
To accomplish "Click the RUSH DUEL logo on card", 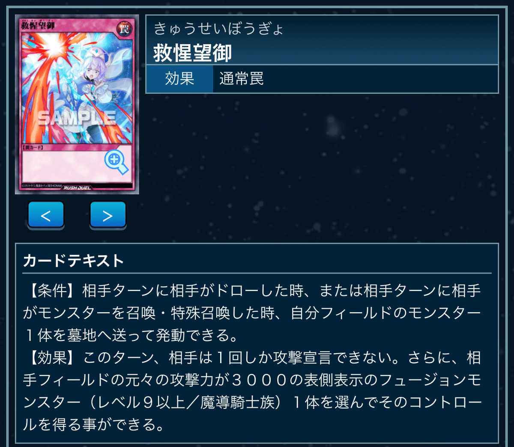I will [77, 188].
